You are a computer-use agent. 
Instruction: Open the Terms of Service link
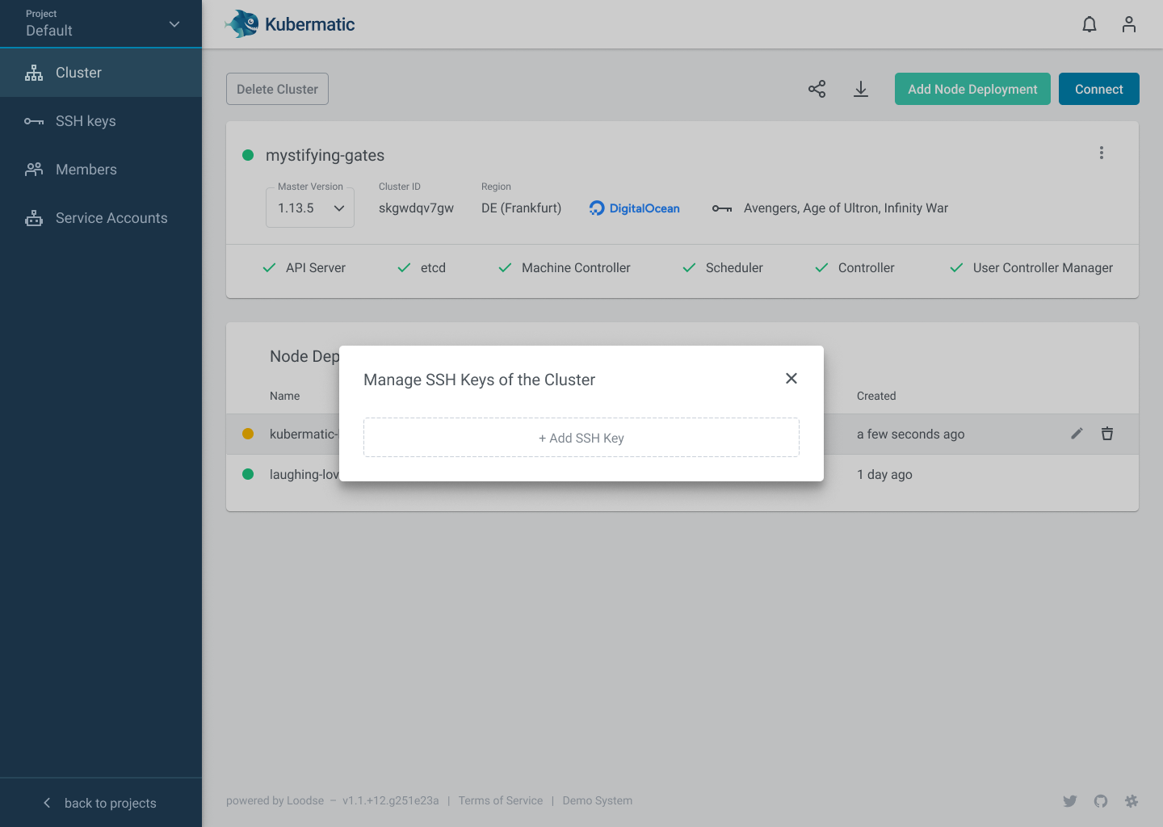500,800
